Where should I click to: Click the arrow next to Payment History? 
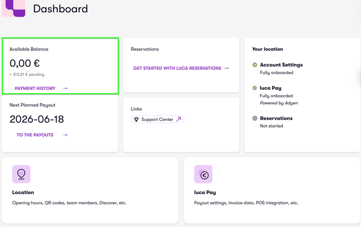[x=65, y=88]
